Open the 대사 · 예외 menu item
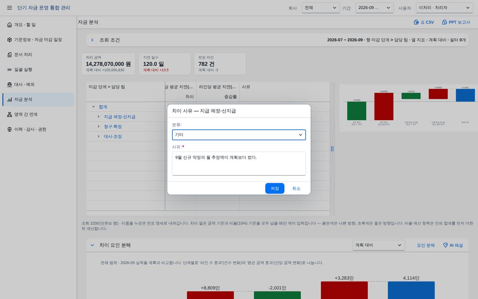 click(38, 84)
